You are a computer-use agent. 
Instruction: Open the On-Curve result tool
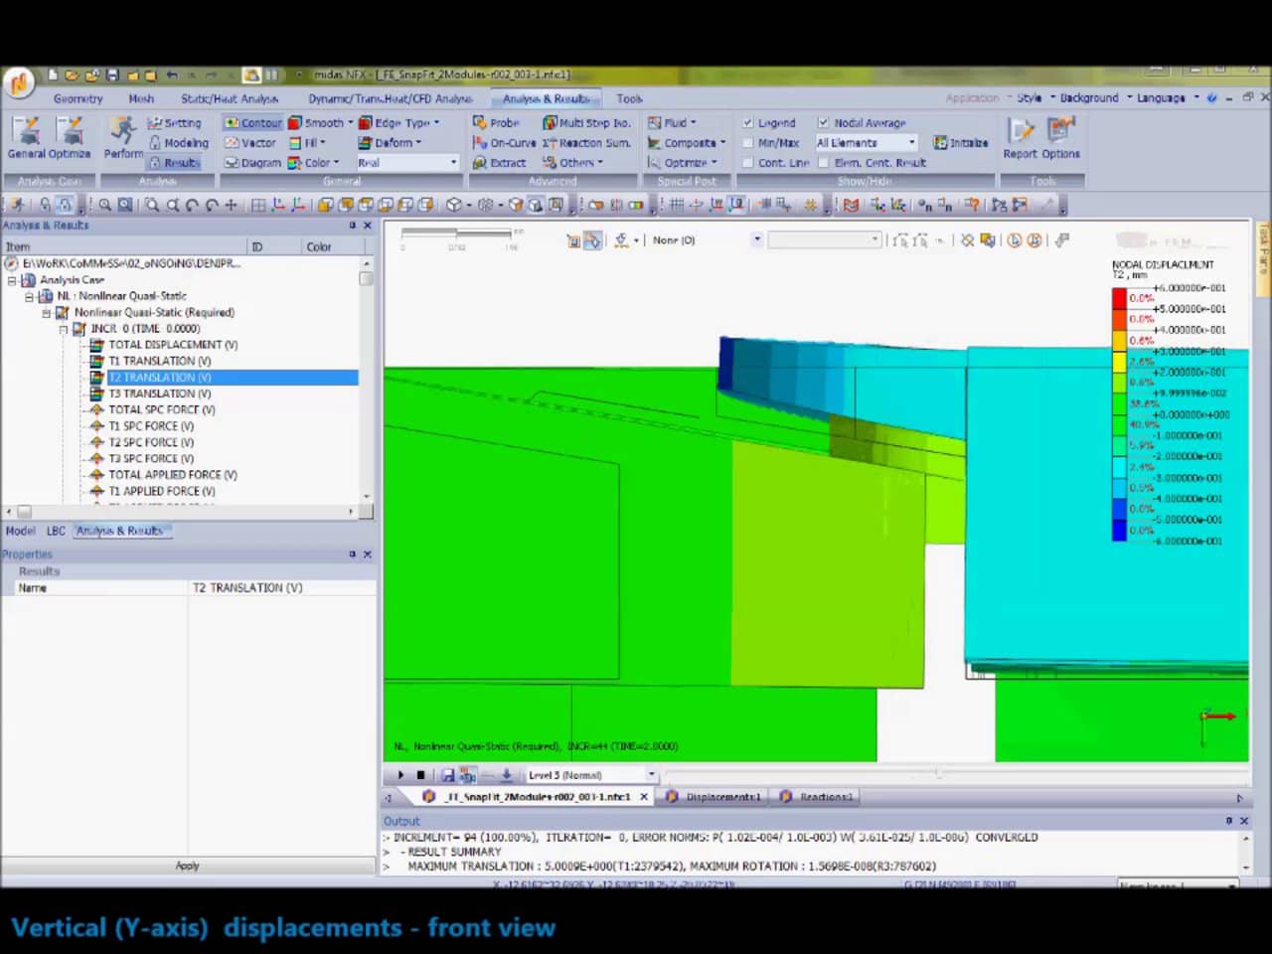pyautogui.click(x=504, y=143)
